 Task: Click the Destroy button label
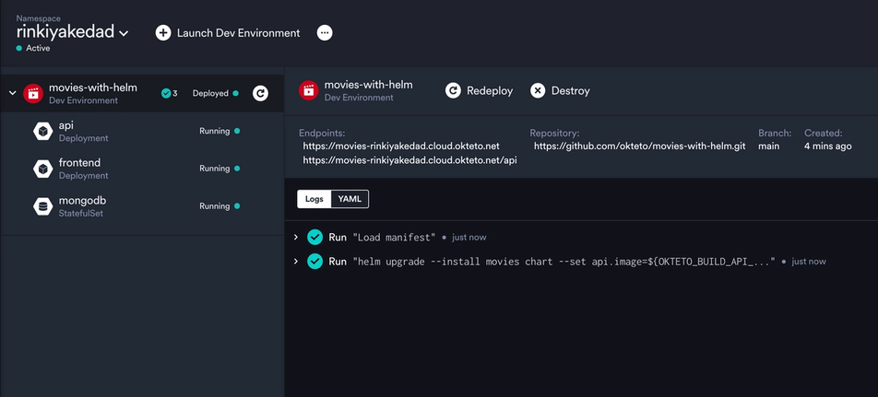(571, 90)
